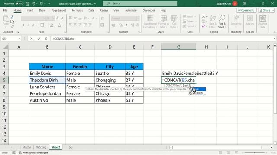Open the Working sheet tab

pos(41,147)
